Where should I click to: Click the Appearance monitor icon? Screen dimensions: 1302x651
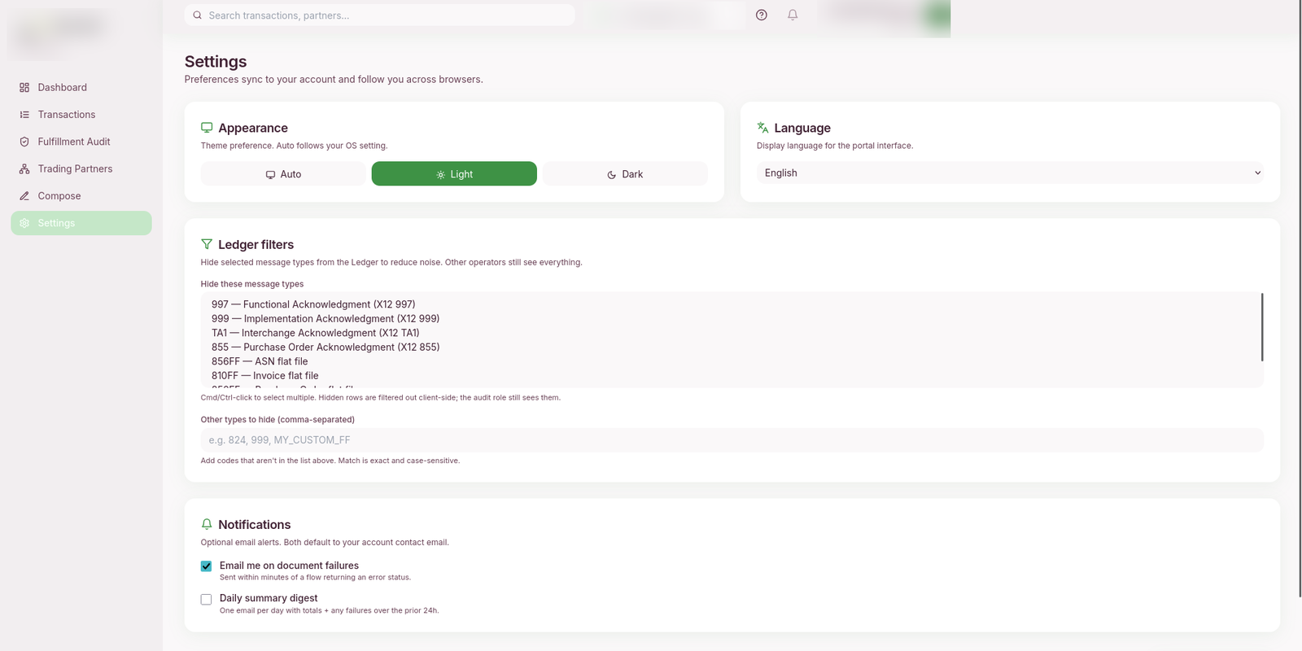click(x=207, y=128)
